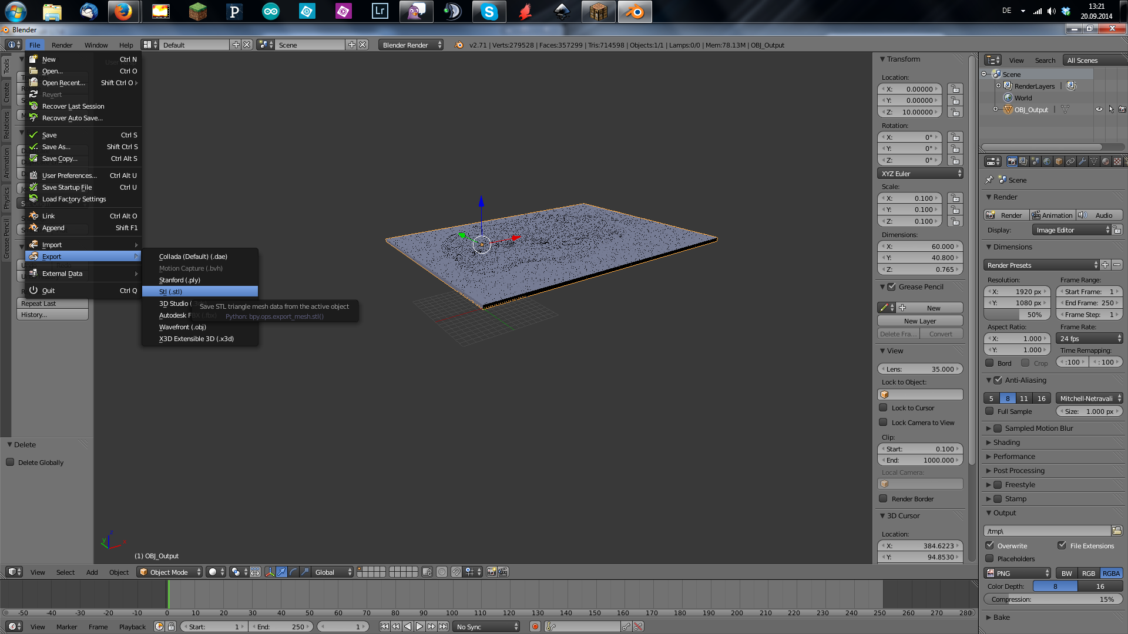1128x634 pixels.
Task: Select the Material properties tab (sphere icon)
Action: 1105,161
